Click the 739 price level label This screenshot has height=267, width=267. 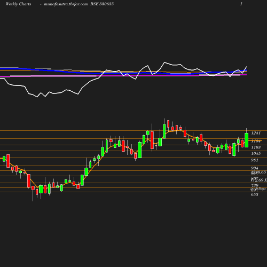pos(255,185)
